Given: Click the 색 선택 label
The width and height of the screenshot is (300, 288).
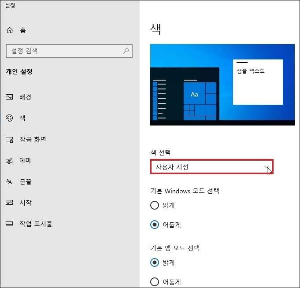Looking at the screenshot, I should click(x=160, y=152).
